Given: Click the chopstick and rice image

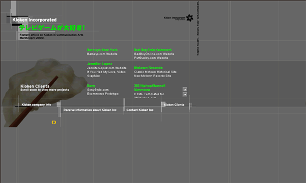Looking at the screenshot, I should pyautogui.click(x=44, y=93).
